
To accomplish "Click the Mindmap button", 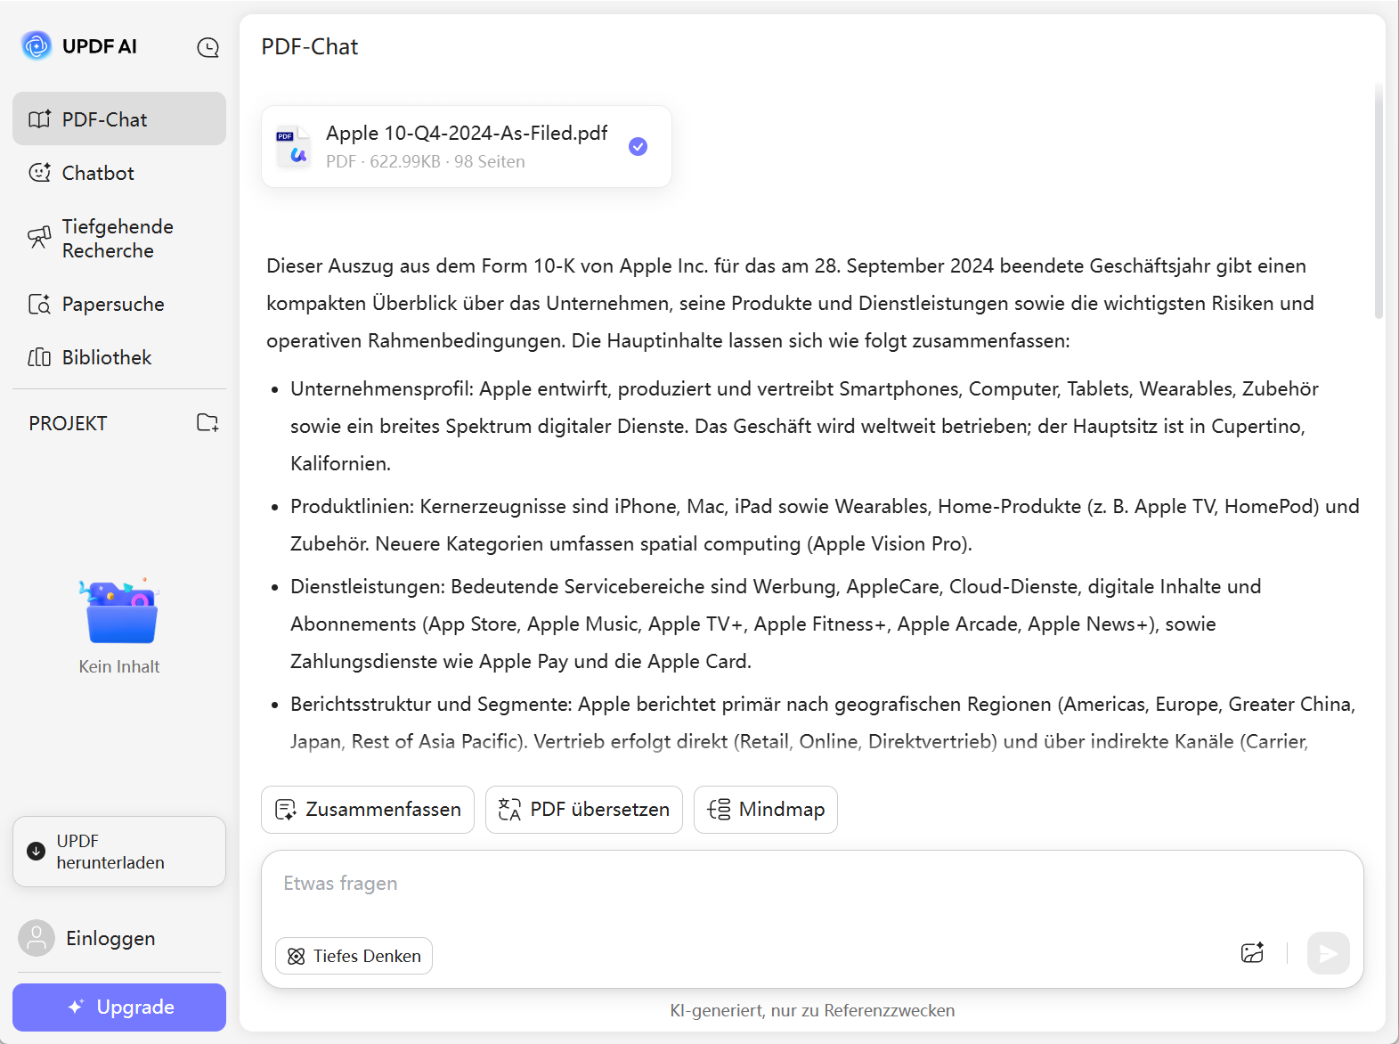I will [x=766, y=810].
